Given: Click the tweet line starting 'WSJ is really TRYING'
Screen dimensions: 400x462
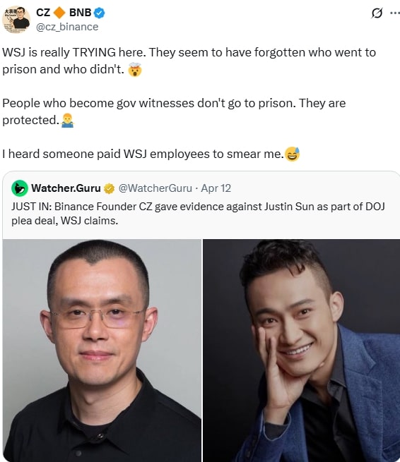Looking at the screenshot, I should (189, 52).
